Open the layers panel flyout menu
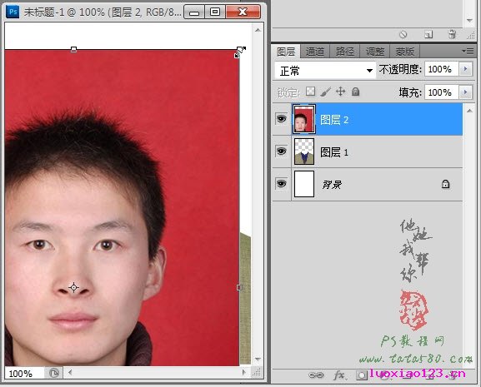The image size is (481, 387). (468, 52)
